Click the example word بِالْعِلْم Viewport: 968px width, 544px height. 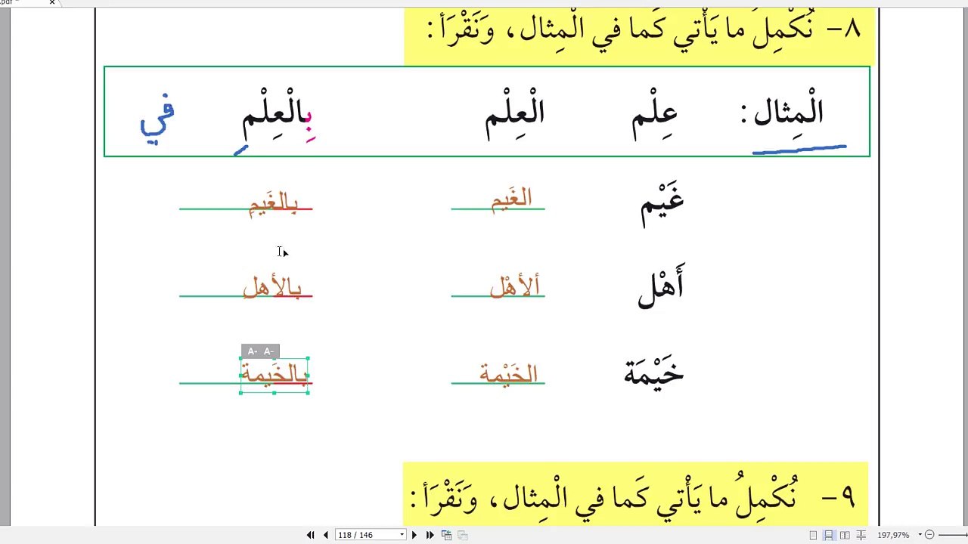278,116
